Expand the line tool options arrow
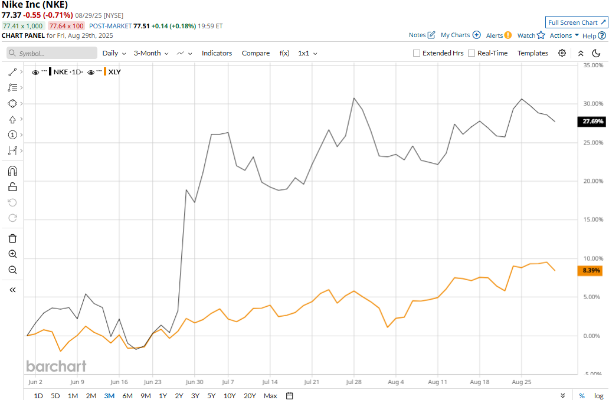The width and height of the screenshot is (609, 400). [21, 72]
